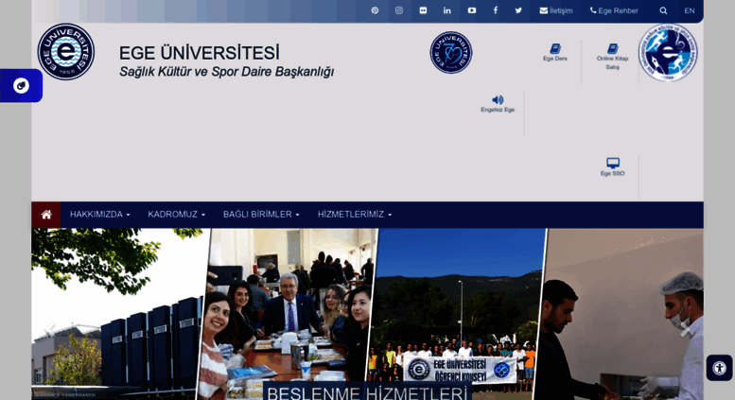
Task: Open the accessibility options button
Action: (x=719, y=368)
